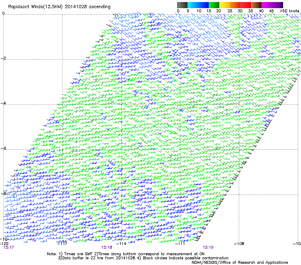Click the '-2' latitude axis label
Viewport: 301px width, 265px height.
coord(3,58)
